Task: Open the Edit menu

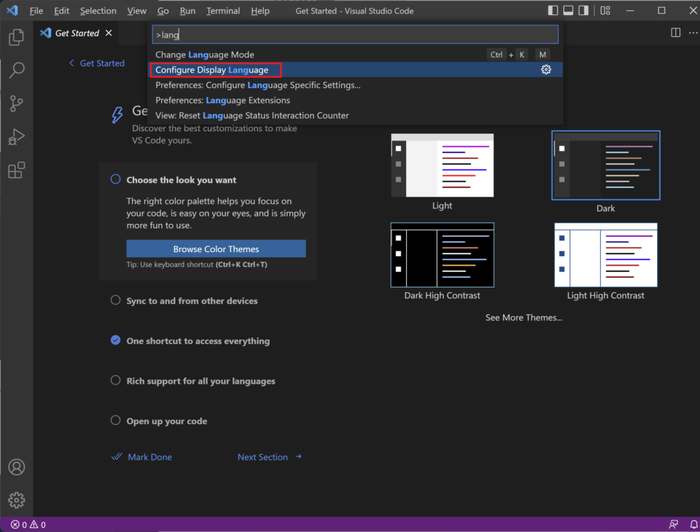Action: tap(62, 11)
